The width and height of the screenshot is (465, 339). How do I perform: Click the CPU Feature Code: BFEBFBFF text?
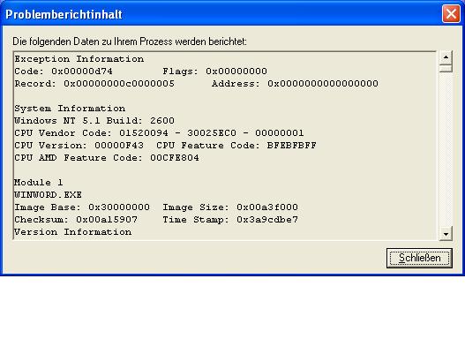[236, 146]
